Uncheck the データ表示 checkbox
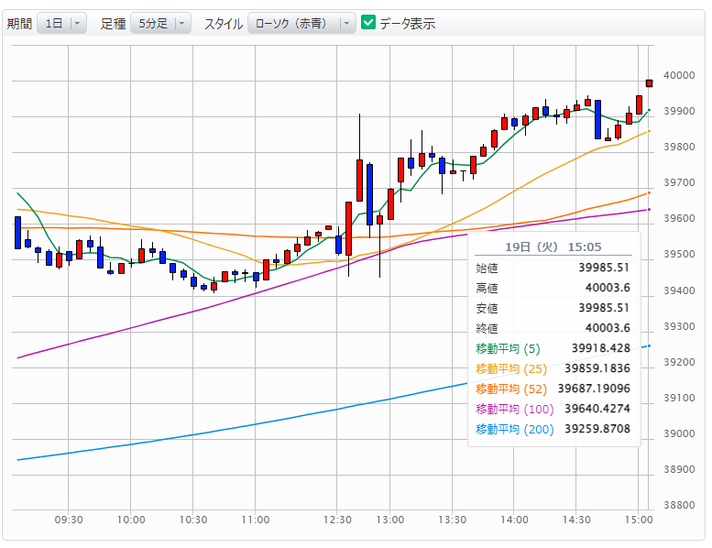Viewport: 712px width, 548px height. [x=368, y=24]
